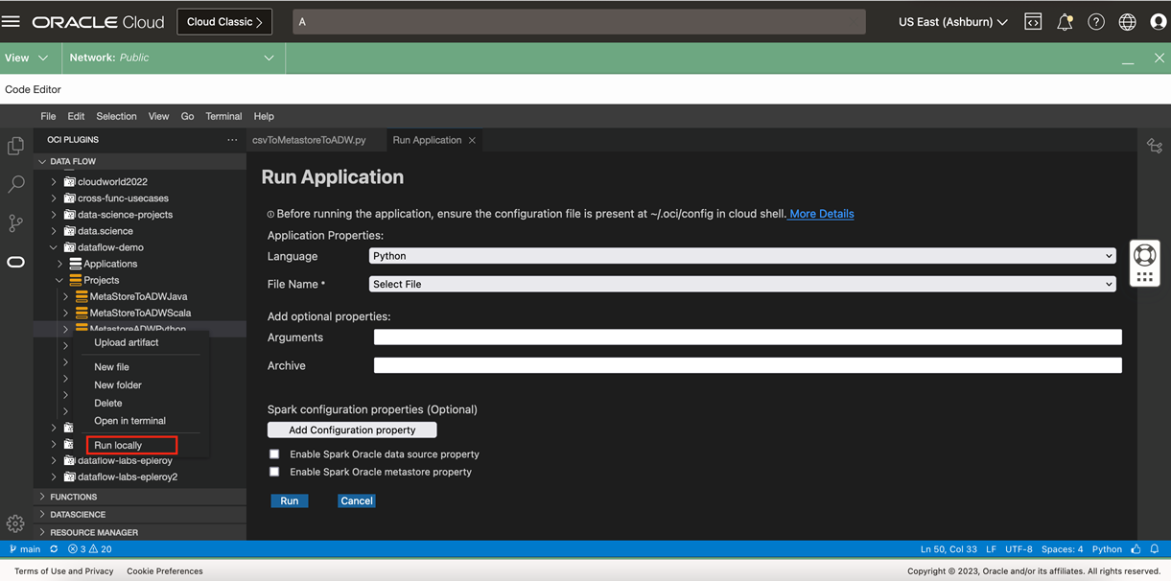Screen dimensions: 1171x581
Task: Open the More Details link
Action: pos(820,214)
